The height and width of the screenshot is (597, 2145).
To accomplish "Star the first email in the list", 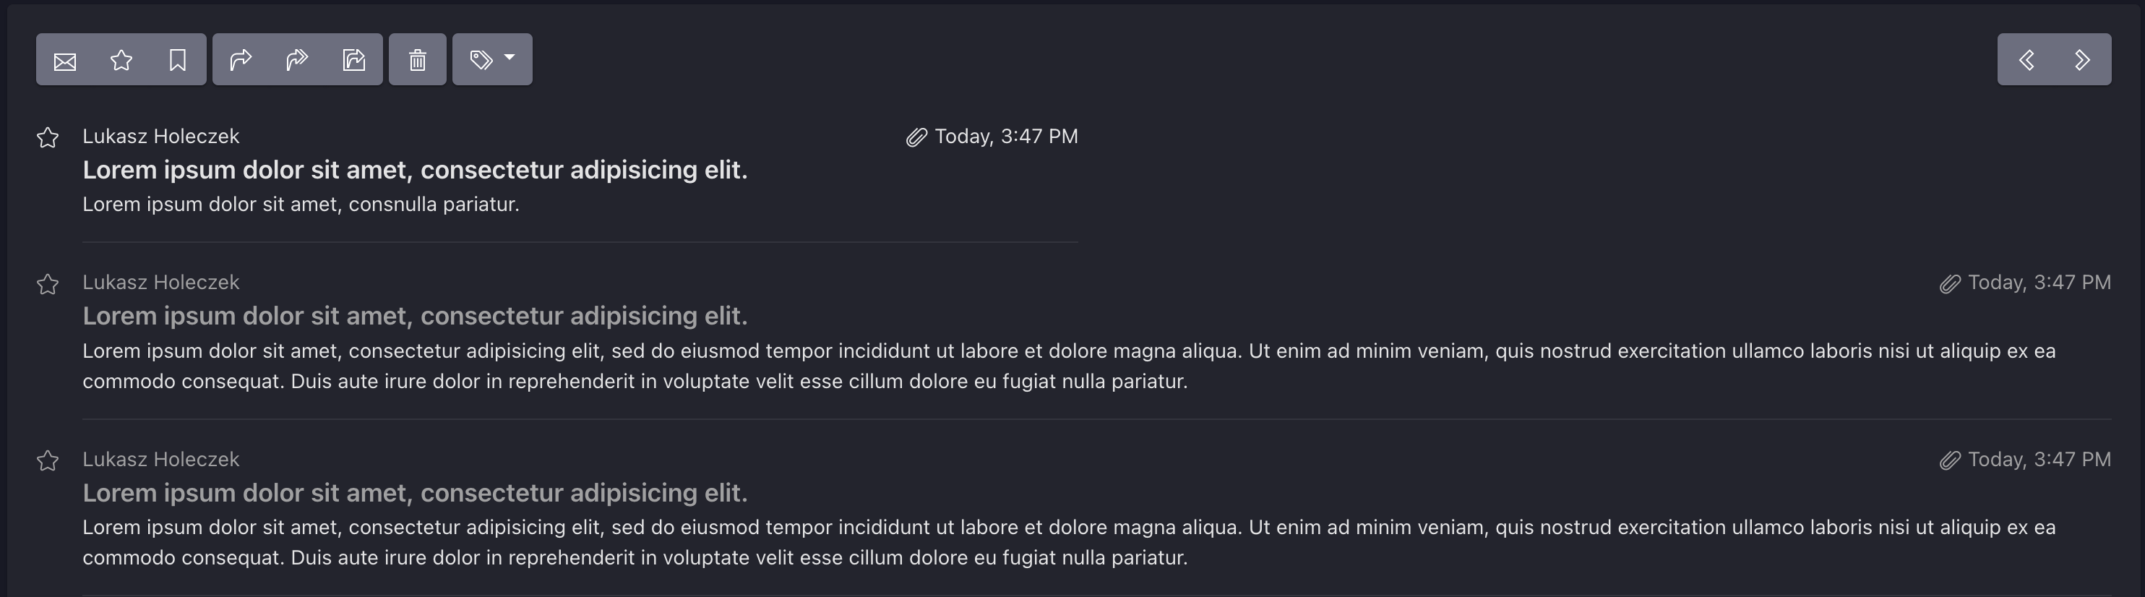I will [x=48, y=137].
